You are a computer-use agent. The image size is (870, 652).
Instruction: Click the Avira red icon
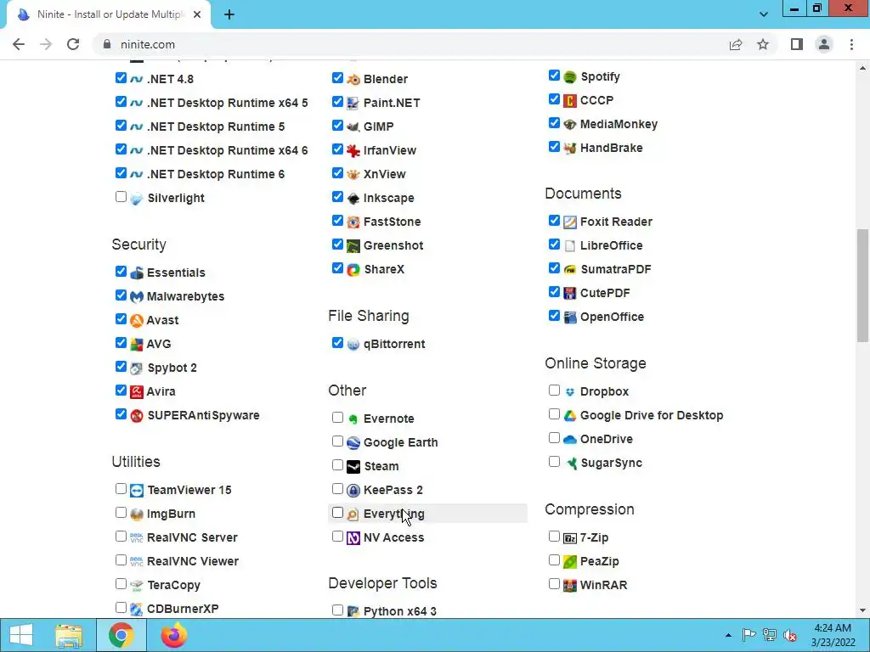coord(137,392)
